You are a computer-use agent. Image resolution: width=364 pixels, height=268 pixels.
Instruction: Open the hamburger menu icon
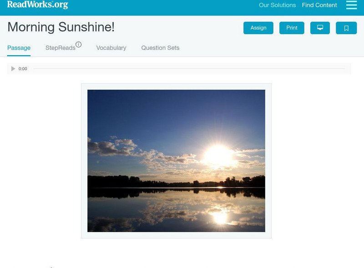[351, 5]
